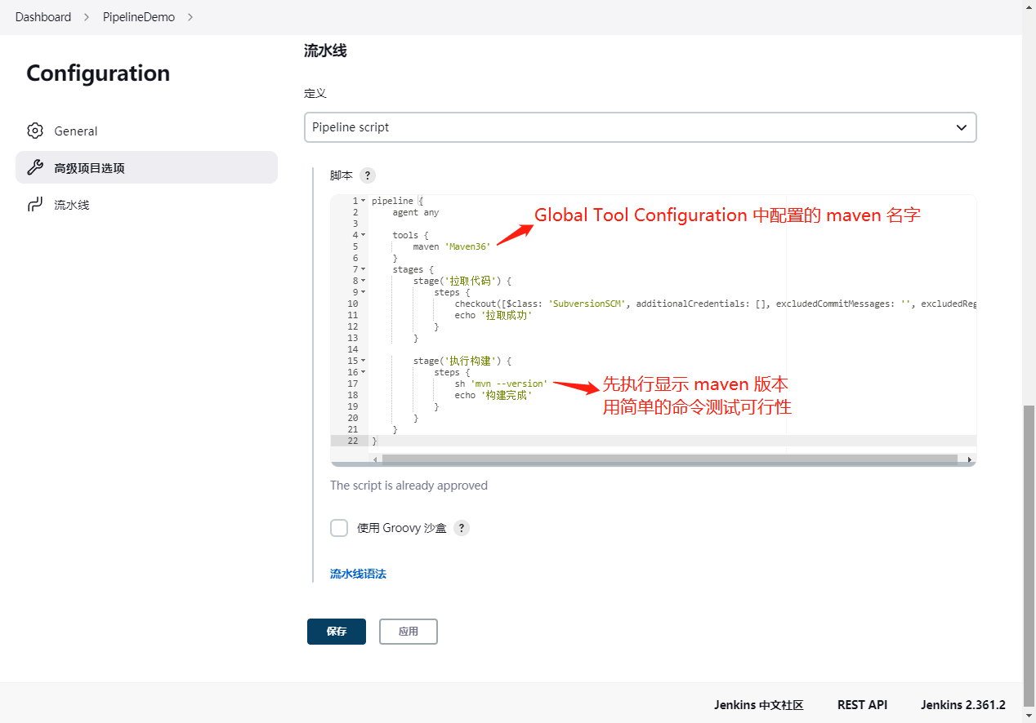Click the General gear icon

point(34,131)
